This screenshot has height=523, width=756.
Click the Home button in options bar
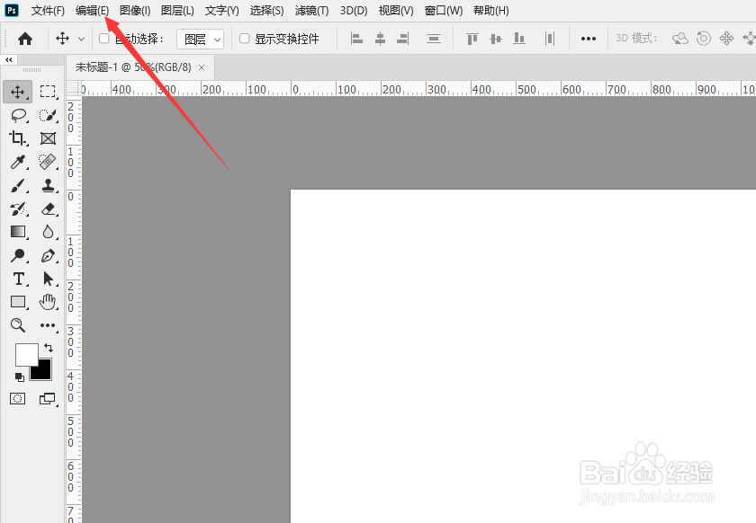point(25,39)
